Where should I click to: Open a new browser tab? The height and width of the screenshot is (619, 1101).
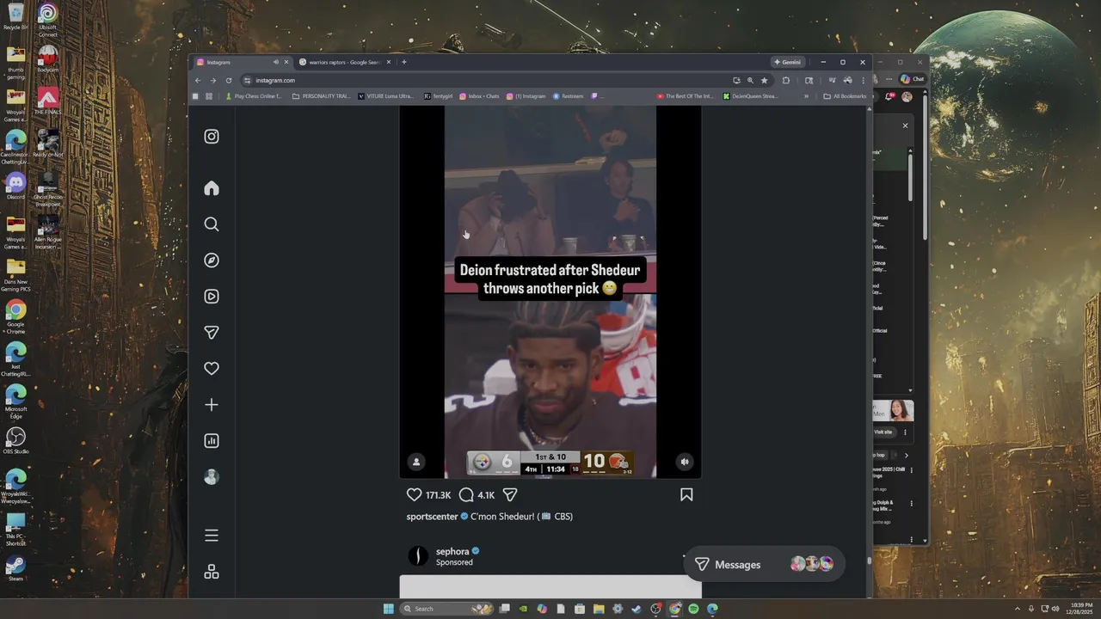click(x=404, y=62)
